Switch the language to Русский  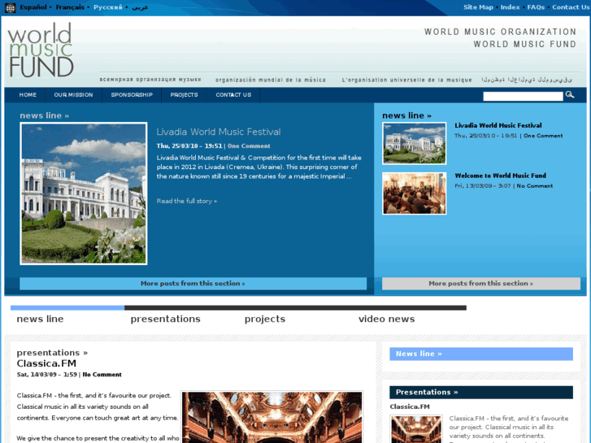coord(108,7)
